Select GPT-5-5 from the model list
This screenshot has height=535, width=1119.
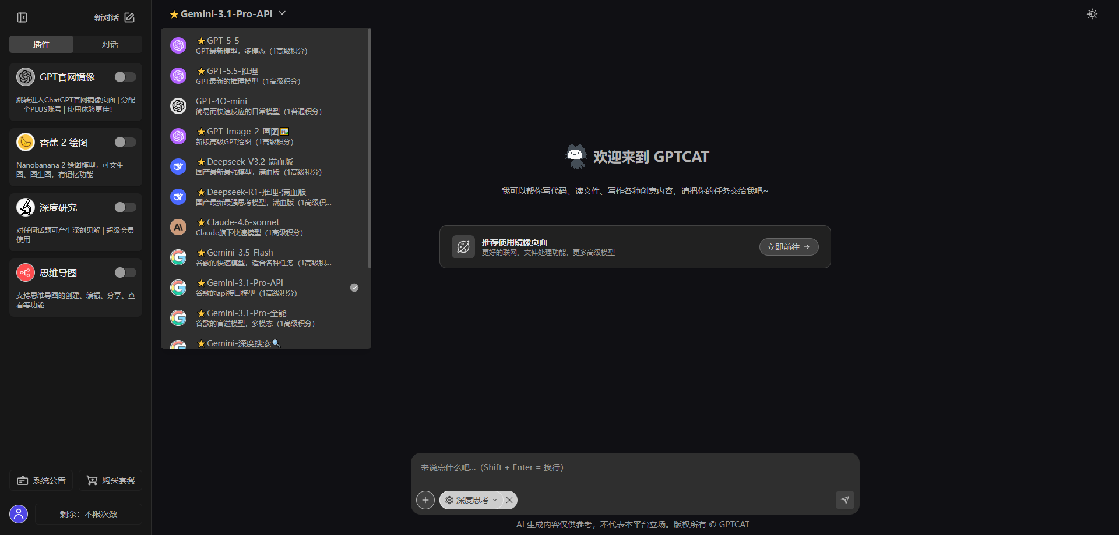(x=265, y=45)
